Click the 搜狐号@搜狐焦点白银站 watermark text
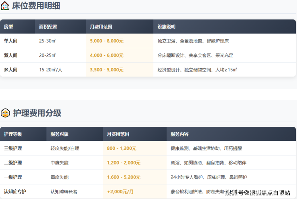297x199 pixels. click(x=257, y=193)
